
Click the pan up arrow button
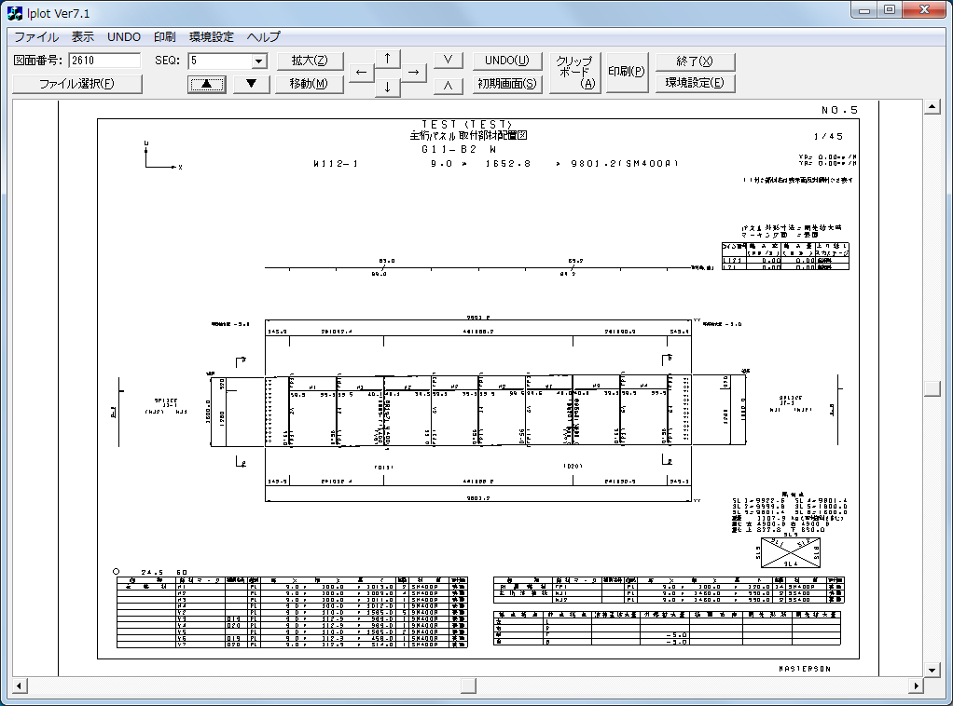[387, 58]
